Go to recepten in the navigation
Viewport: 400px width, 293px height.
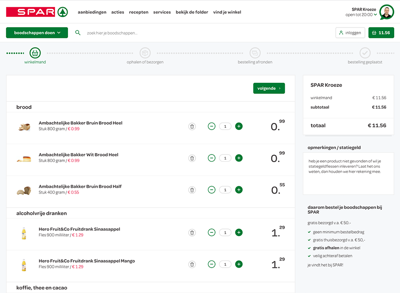point(139,12)
